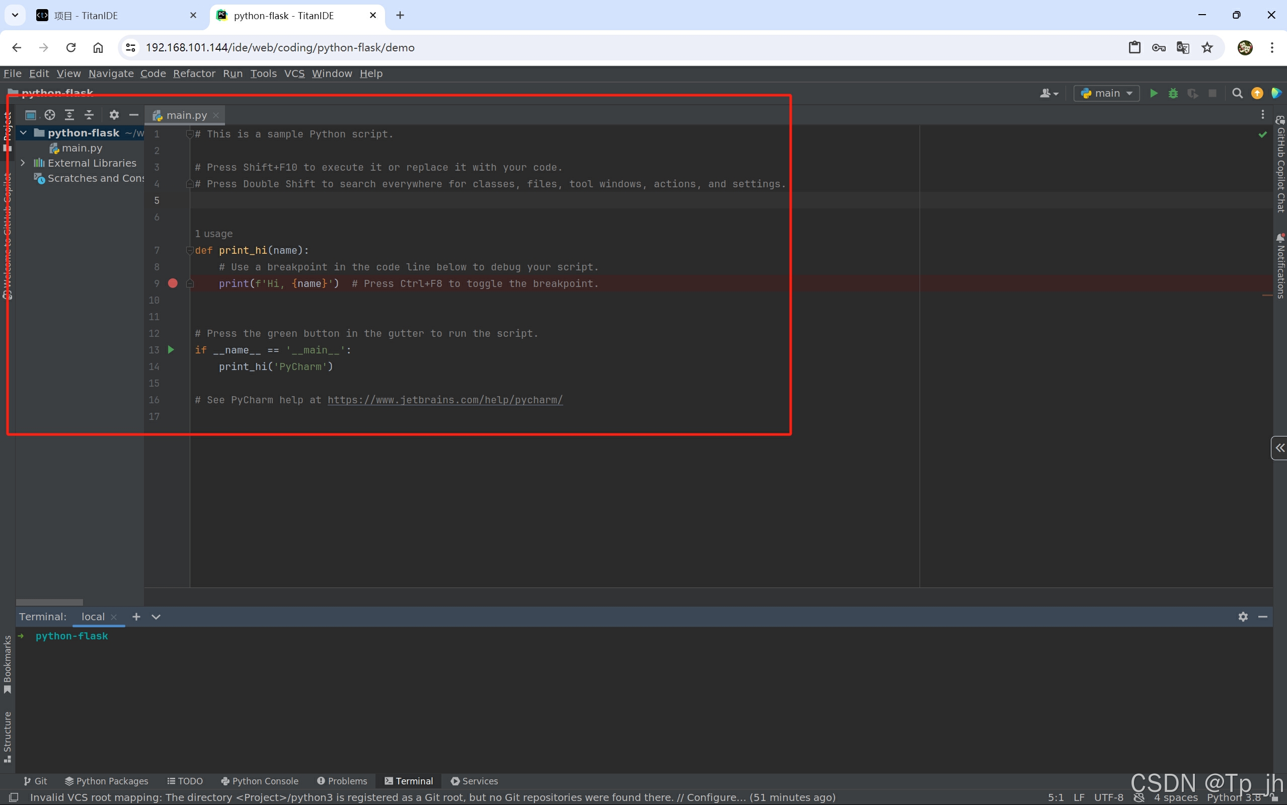Open the Git tool window
This screenshot has height=805, width=1287.
pos(35,781)
